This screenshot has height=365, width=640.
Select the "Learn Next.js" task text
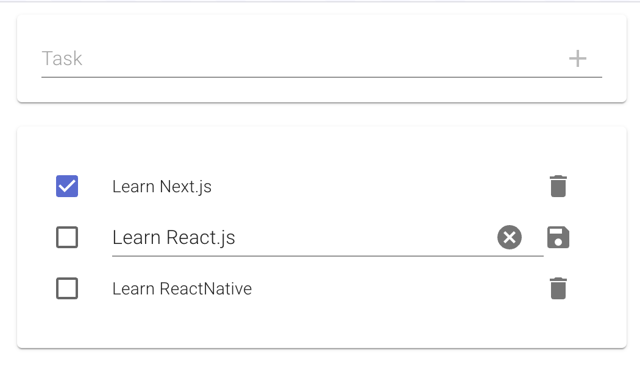[x=161, y=187]
